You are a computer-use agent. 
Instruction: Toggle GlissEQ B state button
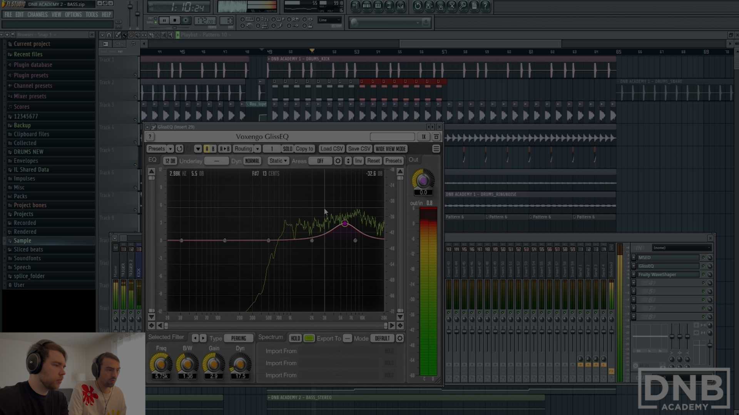[x=213, y=149]
